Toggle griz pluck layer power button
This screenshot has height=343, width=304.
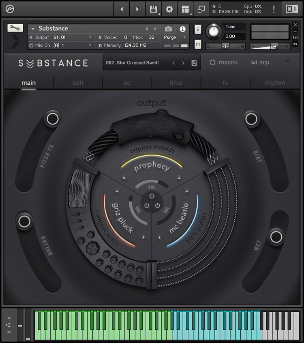[x=147, y=206]
